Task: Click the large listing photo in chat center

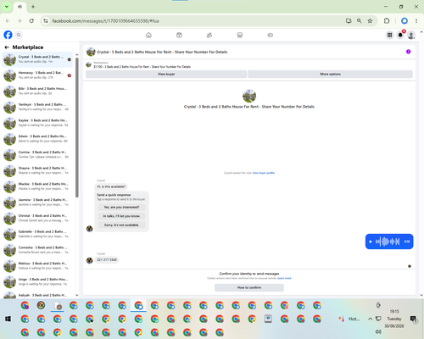Action: pos(249,96)
